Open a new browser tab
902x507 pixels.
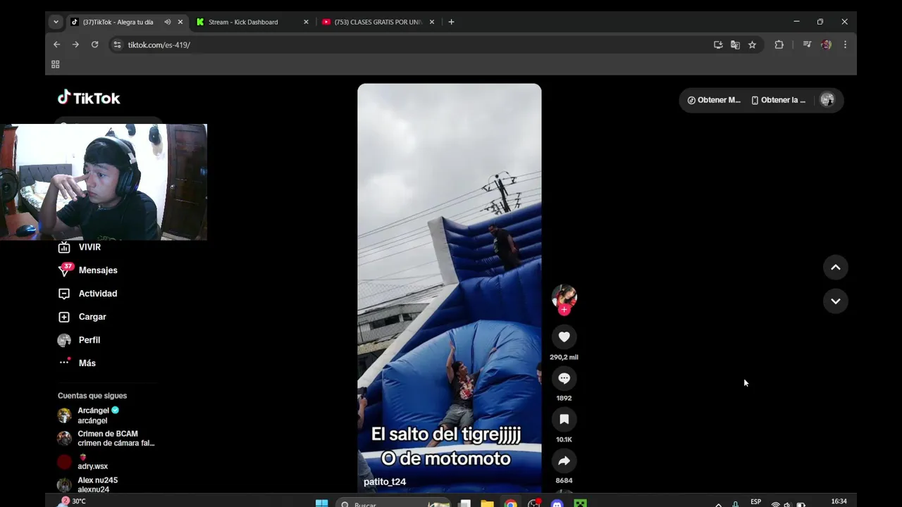(x=451, y=22)
